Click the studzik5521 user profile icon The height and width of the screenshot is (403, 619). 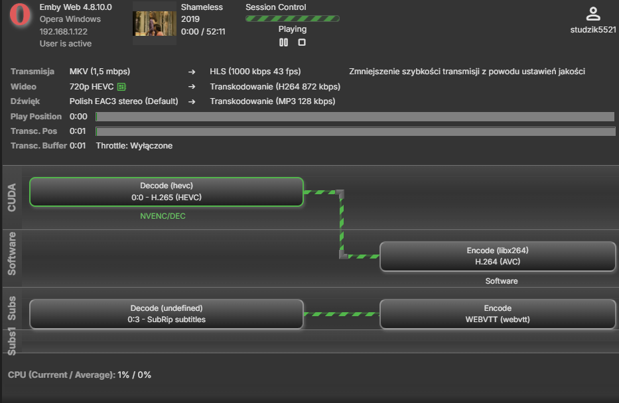click(x=593, y=13)
